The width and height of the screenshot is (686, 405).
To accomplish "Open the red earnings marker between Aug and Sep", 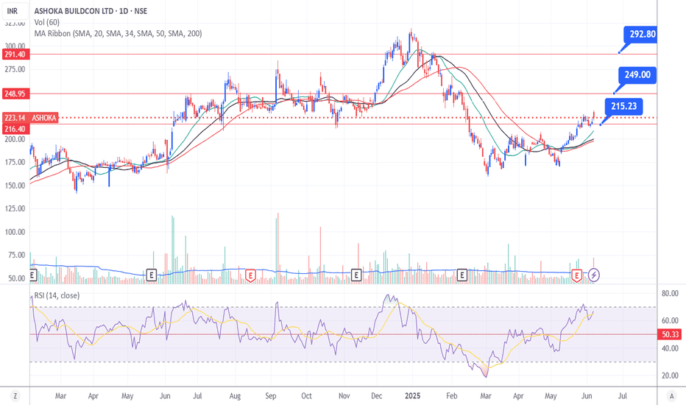I will pos(250,275).
